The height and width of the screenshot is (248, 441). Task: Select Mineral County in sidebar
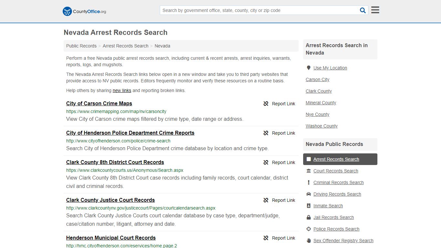(x=321, y=103)
